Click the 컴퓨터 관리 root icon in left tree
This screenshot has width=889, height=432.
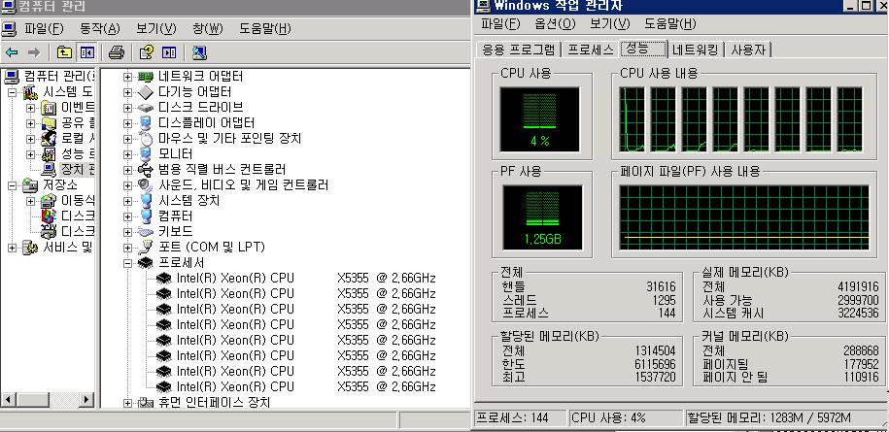click(12, 77)
